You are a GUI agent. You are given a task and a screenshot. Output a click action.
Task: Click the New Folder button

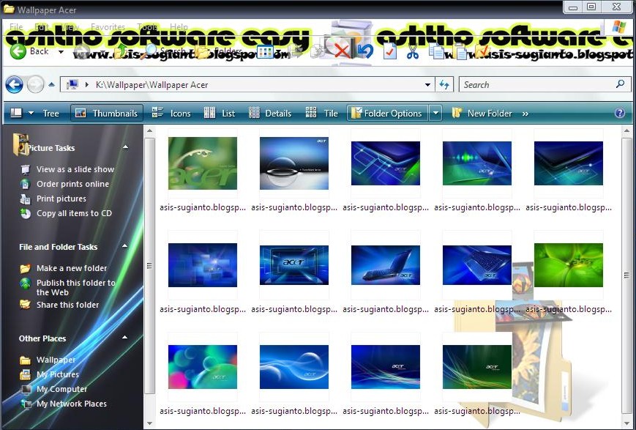coord(482,114)
